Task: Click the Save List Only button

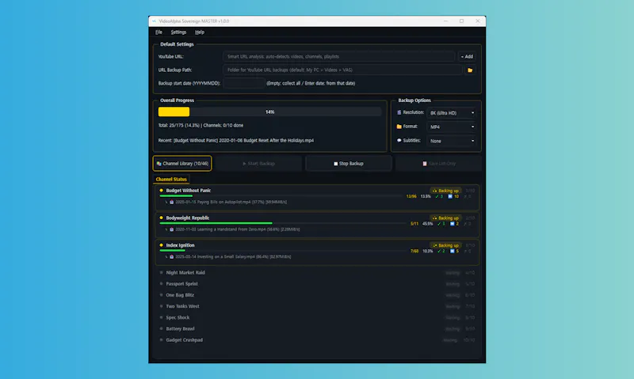Action: coord(439,164)
